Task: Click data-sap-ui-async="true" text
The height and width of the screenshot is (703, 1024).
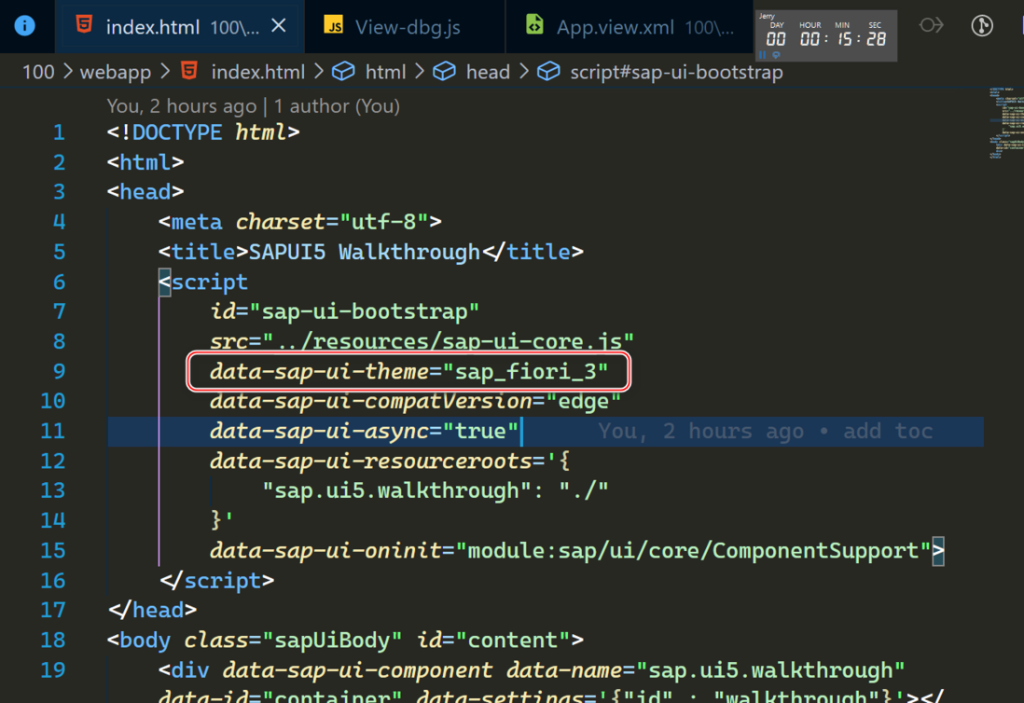Action: (365, 431)
